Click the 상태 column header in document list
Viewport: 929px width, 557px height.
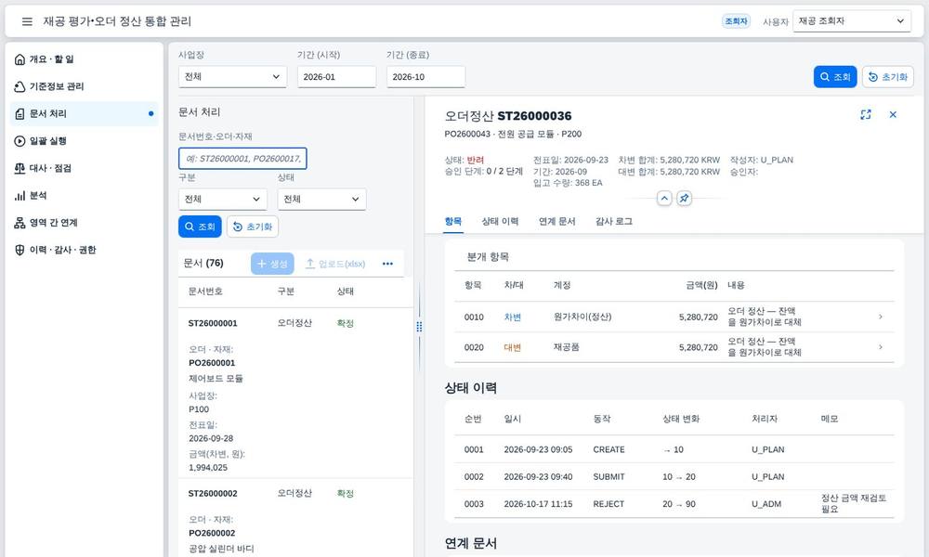[346, 291]
